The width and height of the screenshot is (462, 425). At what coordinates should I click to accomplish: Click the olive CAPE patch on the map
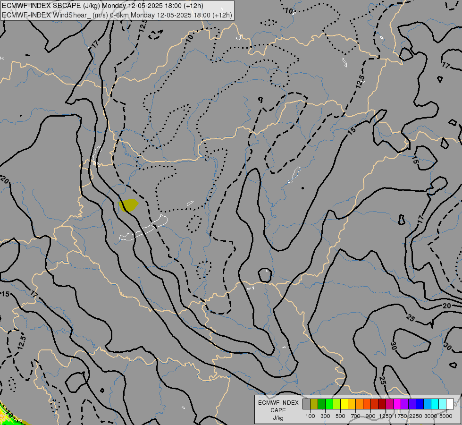pyautogui.click(x=128, y=205)
